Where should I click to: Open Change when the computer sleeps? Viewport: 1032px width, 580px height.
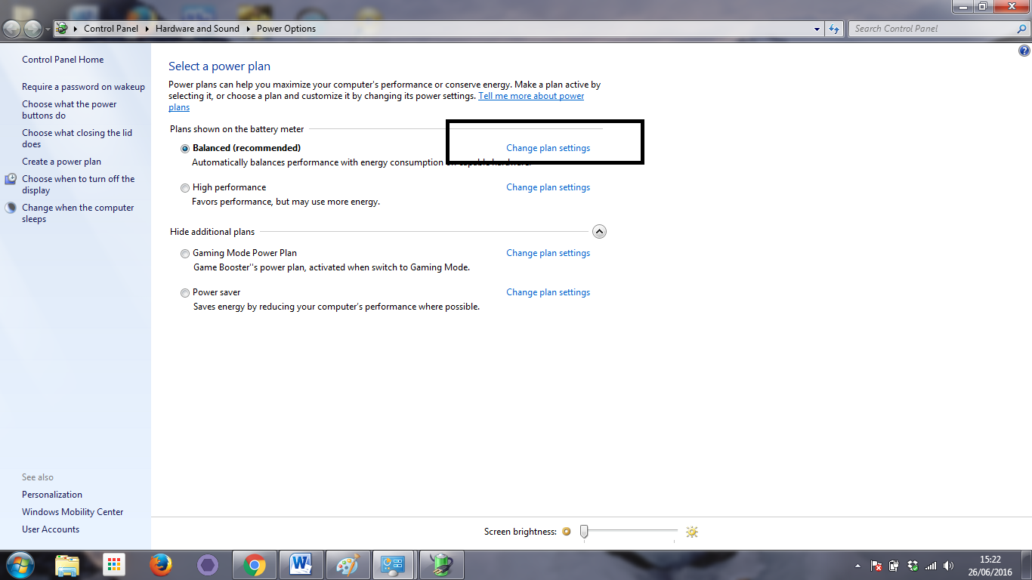[x=78, y=214]
